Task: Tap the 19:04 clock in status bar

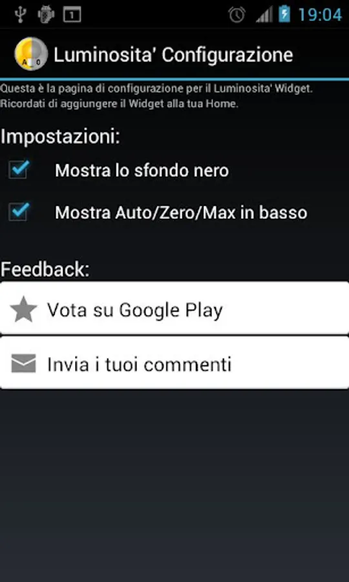Action: [x=320, y=15]
